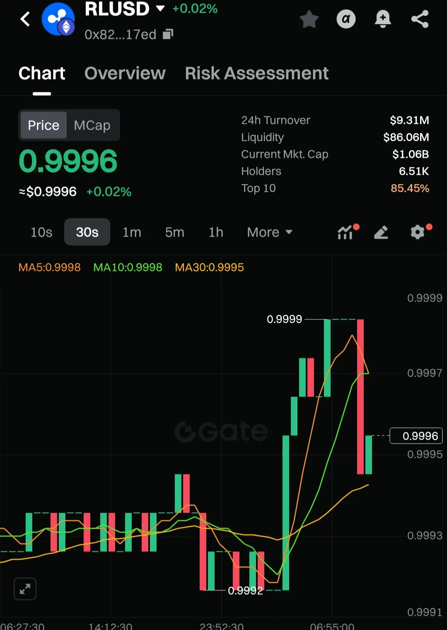Tap the Holders label
This screenshot has height=630, width=447.
tap(261, 171)
